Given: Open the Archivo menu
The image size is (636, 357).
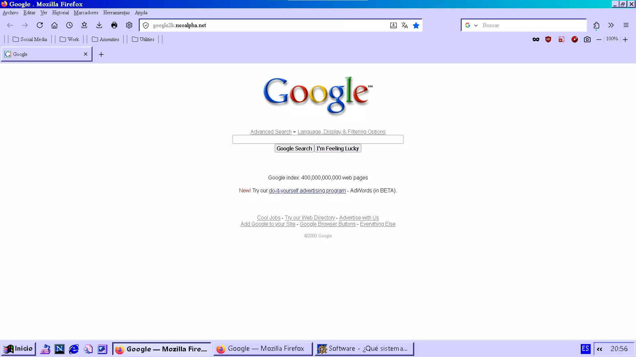Looking at the screenshot, I should tap(11, 13).
